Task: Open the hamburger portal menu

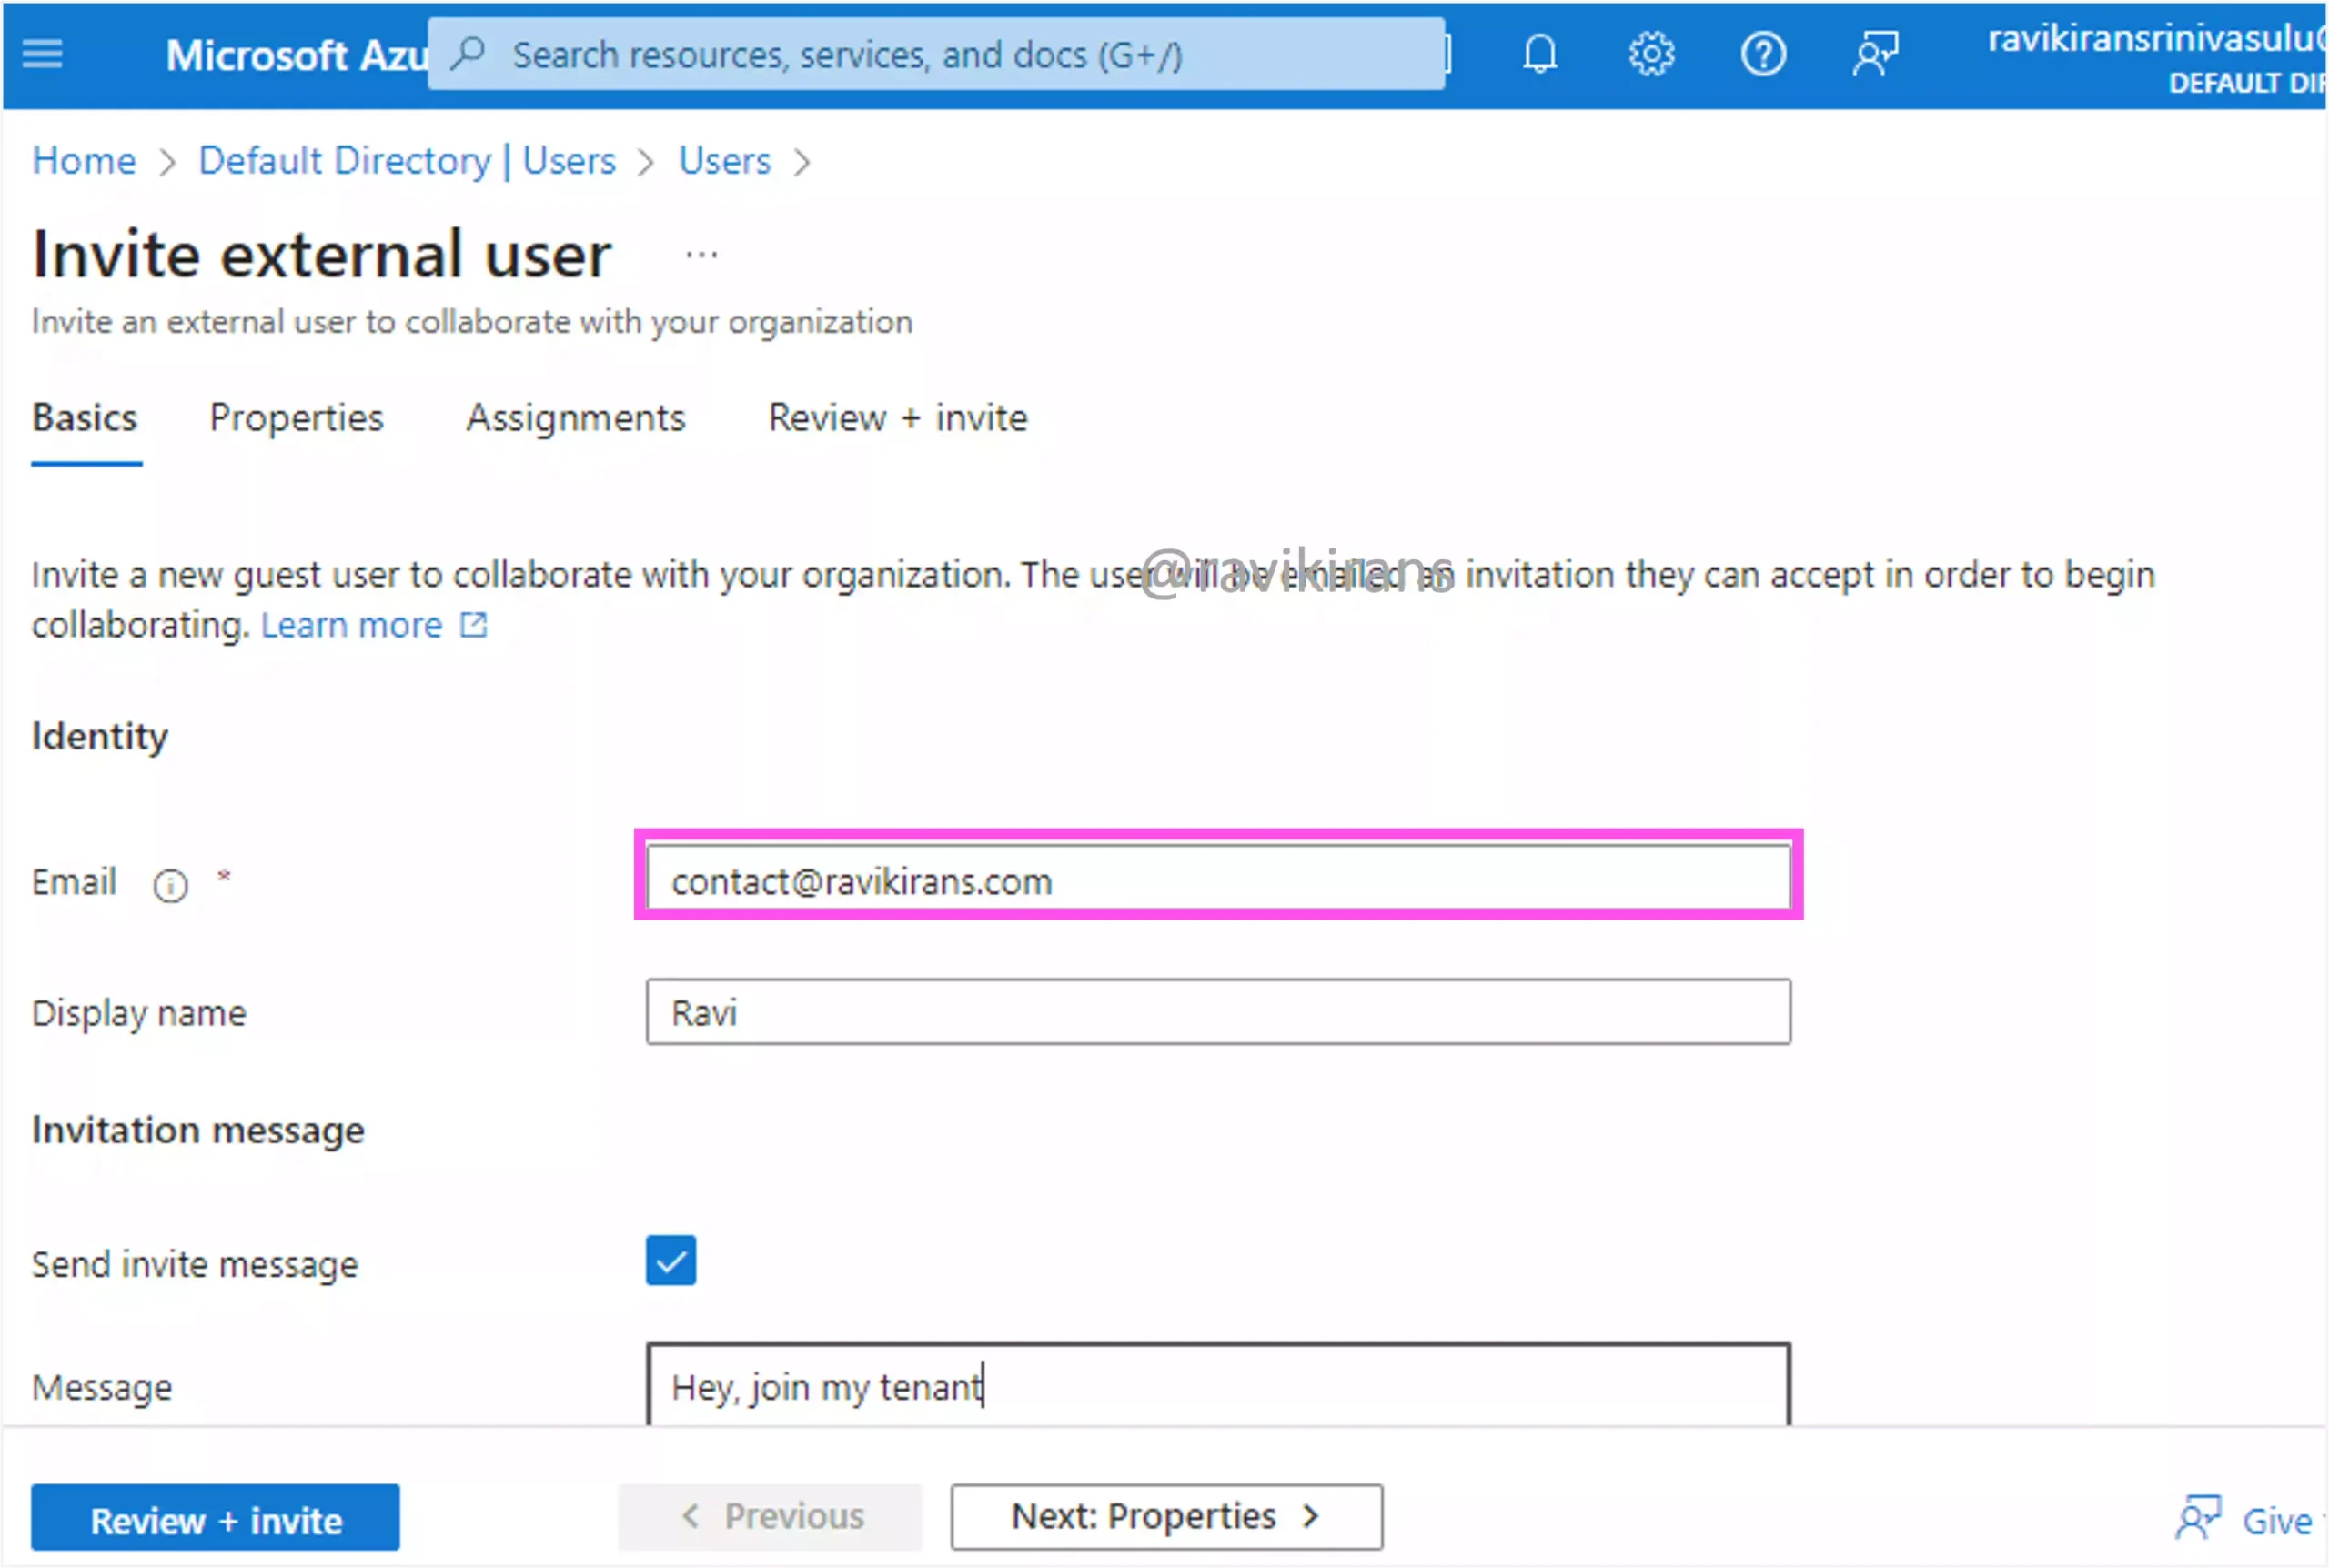Action: [42, 54]
